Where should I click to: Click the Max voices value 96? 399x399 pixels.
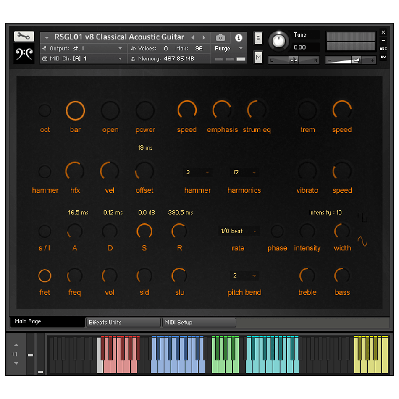[x=199, y=48]
